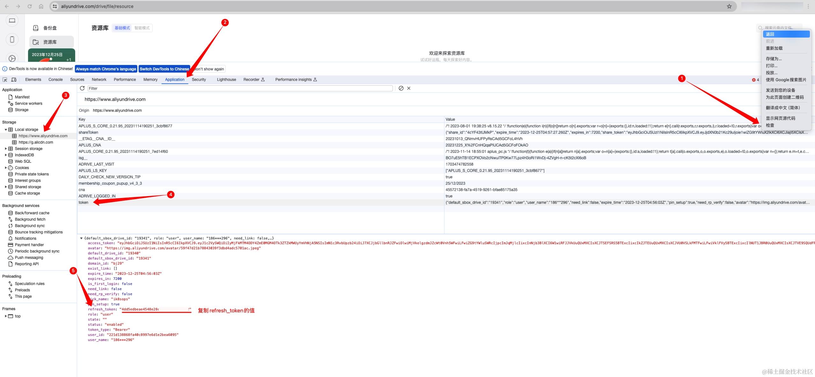Select the token key row

tap(83, 203)
